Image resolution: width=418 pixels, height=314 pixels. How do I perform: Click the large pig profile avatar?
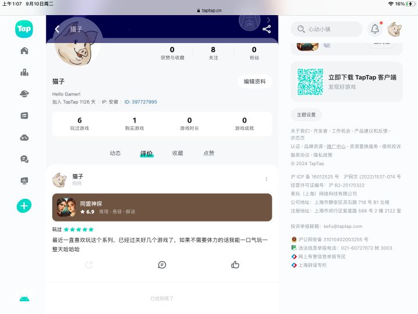[x=77, y=43]
